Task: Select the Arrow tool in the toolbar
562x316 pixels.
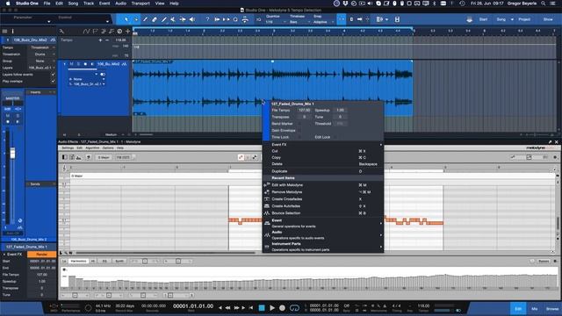Action: coord(126,19)
